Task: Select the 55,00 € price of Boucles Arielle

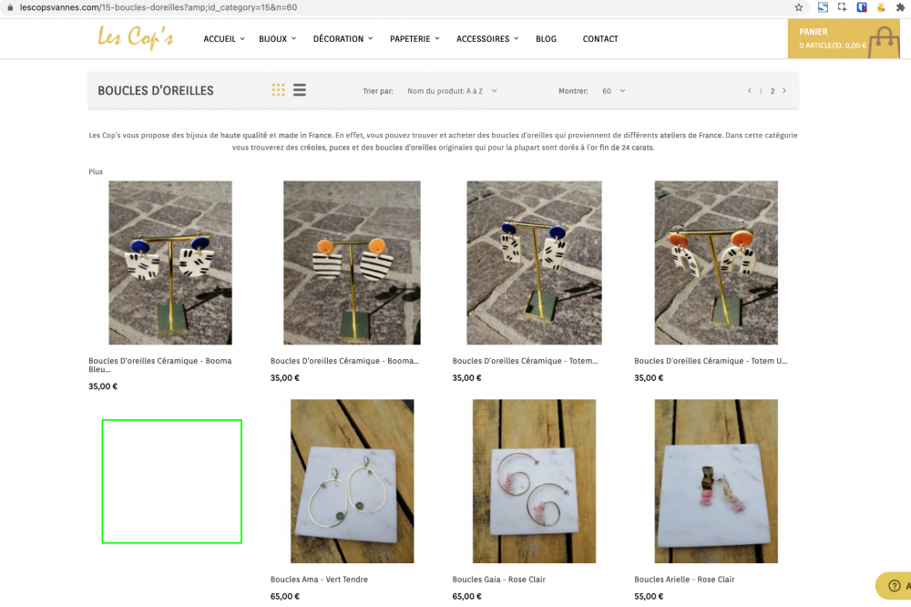Action: pyautogui.click(x=649, y=596)
